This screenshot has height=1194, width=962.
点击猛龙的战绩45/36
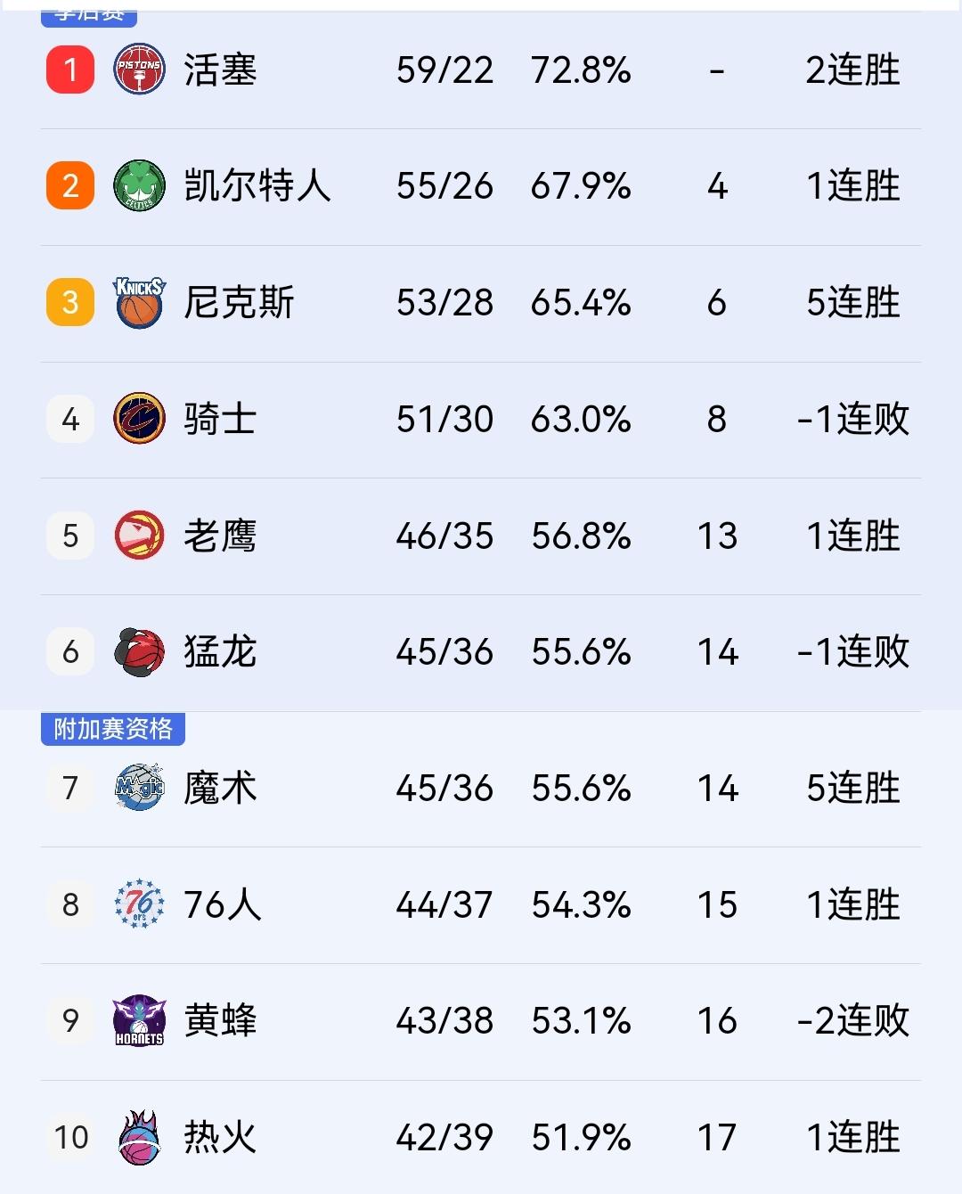[x=445, y=651]
